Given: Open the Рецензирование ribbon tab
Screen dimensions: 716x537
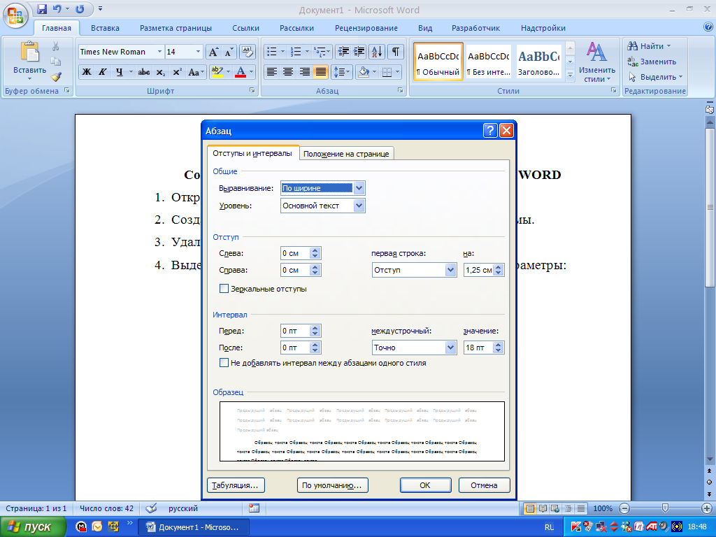Looking at the screenshot, I should point(366,28).
